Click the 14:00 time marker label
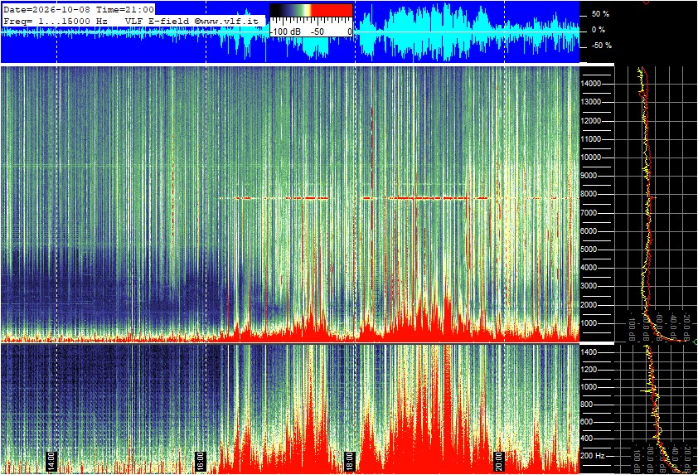This screenshot has width=698, height=475. pyautogui.click(x=51, y=461)
